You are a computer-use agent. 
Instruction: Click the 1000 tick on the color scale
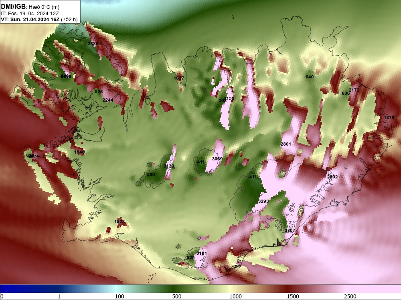tap(235, 296)
